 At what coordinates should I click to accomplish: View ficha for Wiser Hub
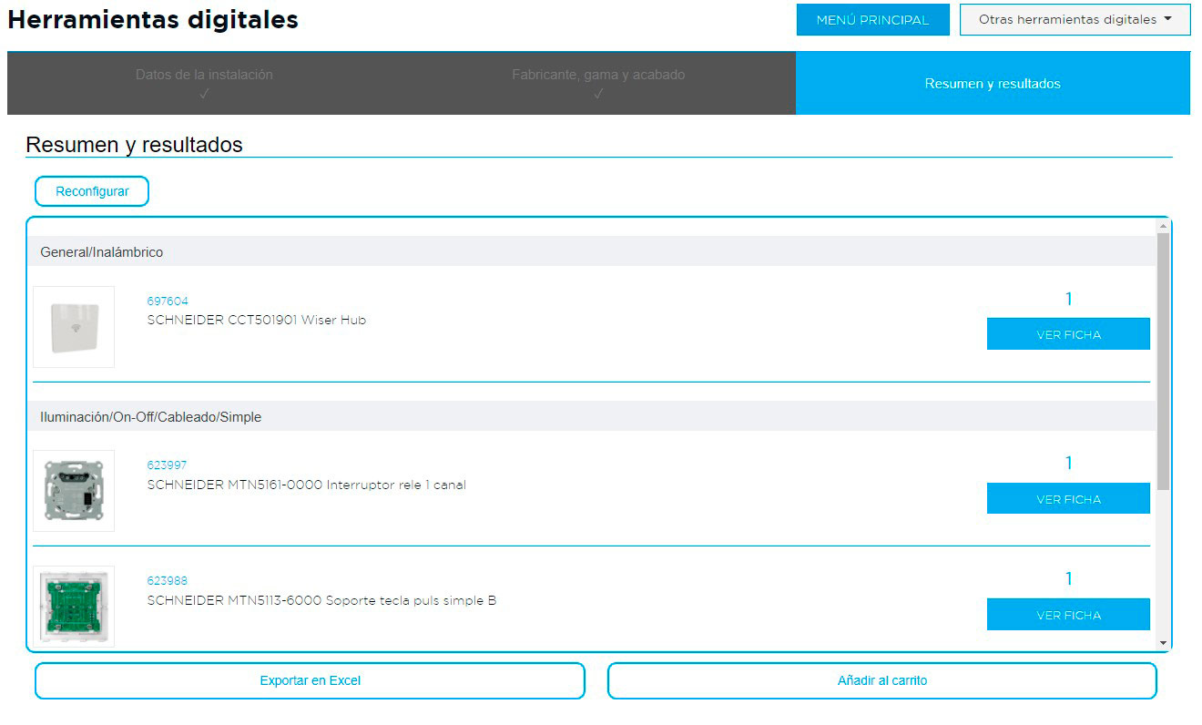pyautogui.click(x=1068, y=334)
